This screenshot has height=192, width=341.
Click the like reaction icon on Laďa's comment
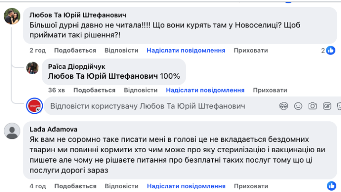pos(331,186)
